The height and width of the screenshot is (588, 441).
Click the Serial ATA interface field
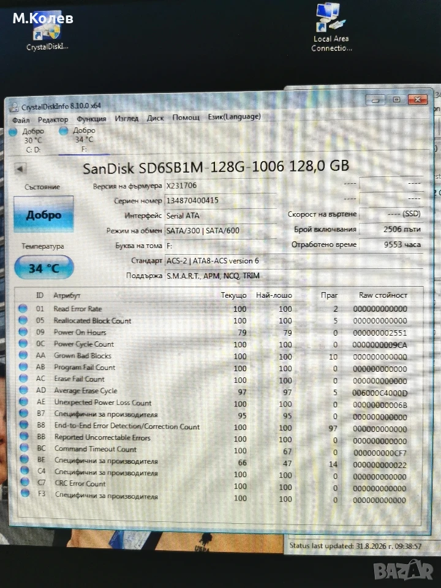tap(221, 216)
